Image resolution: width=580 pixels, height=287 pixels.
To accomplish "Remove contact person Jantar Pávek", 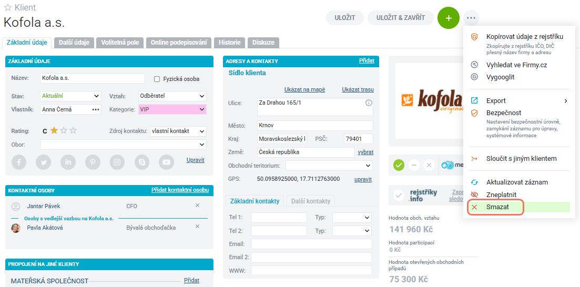I will pyautogui.click(x=197, y=206).
